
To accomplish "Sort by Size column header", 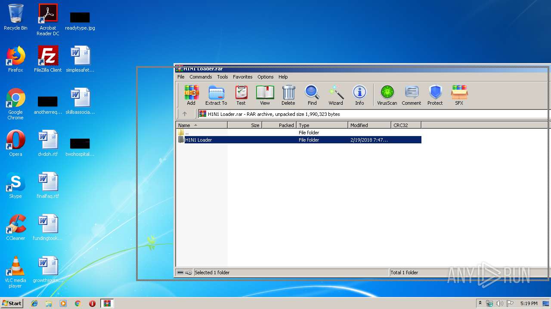I will pyautogui.click(x=245, y=125).
